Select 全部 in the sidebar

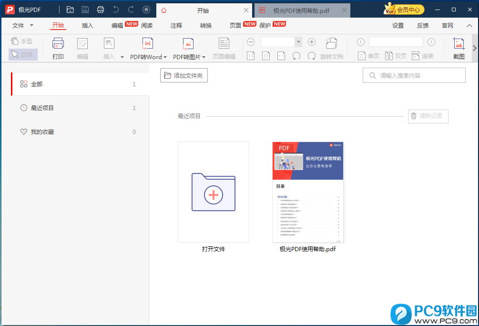coord(80,84)
